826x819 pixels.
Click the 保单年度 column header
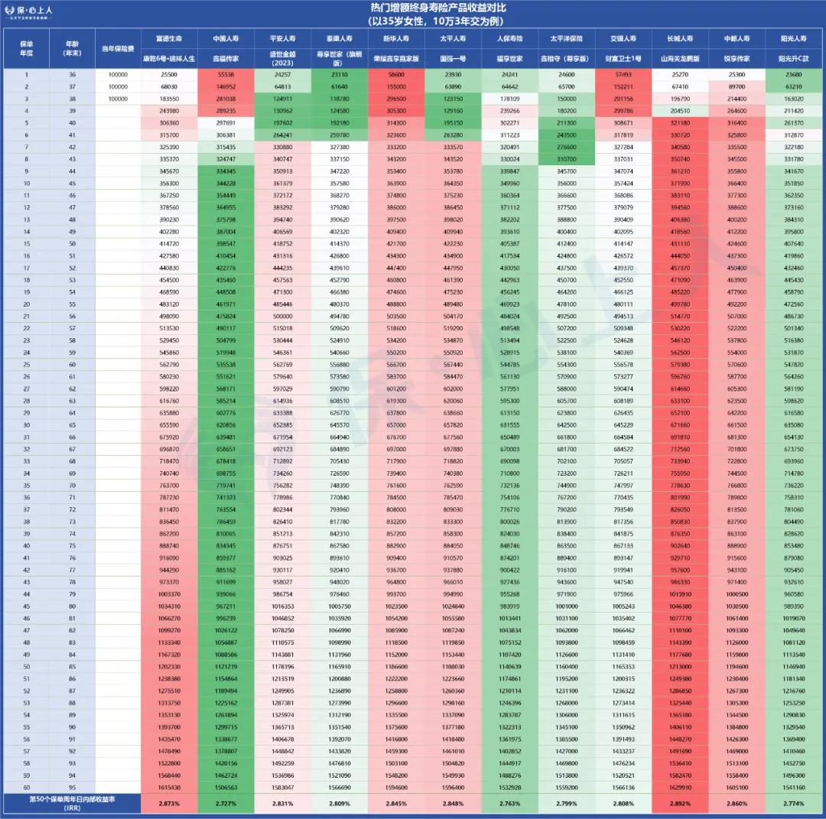[x=26, y=48]
